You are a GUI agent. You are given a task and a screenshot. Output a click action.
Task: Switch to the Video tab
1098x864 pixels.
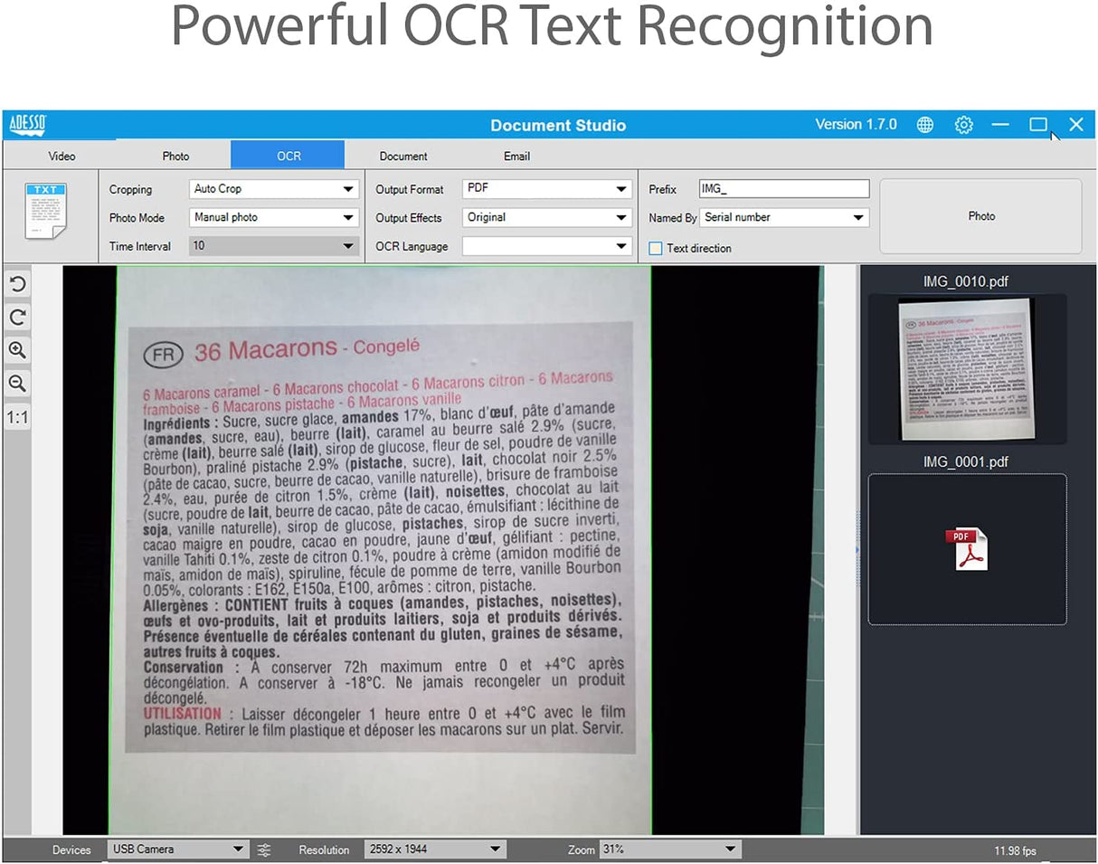pos(62,156)
